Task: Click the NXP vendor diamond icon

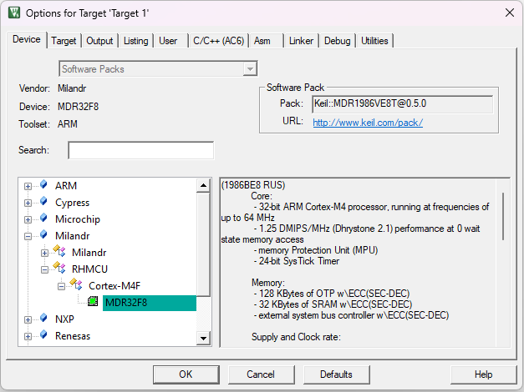Action: 43,319
